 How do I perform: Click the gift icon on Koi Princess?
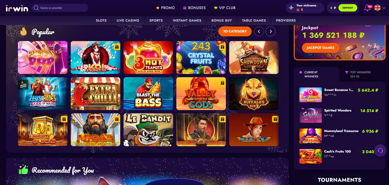click(116, 46)
